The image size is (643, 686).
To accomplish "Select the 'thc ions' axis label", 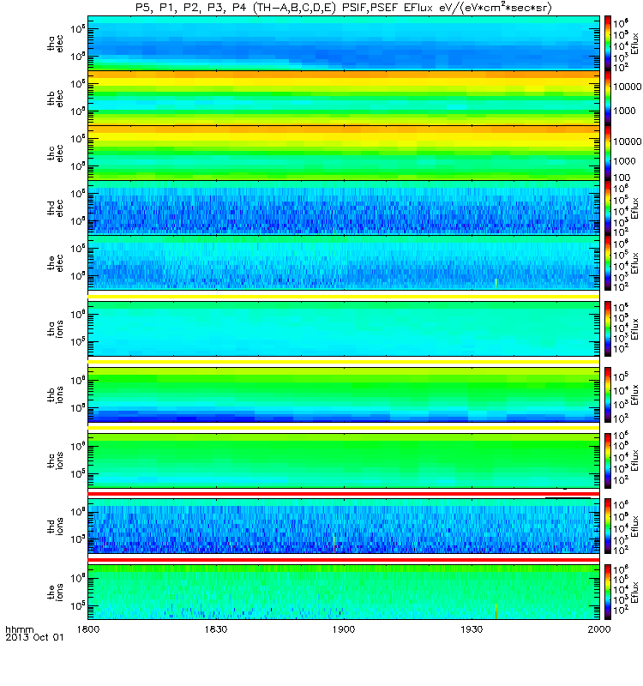I will 56,460.
